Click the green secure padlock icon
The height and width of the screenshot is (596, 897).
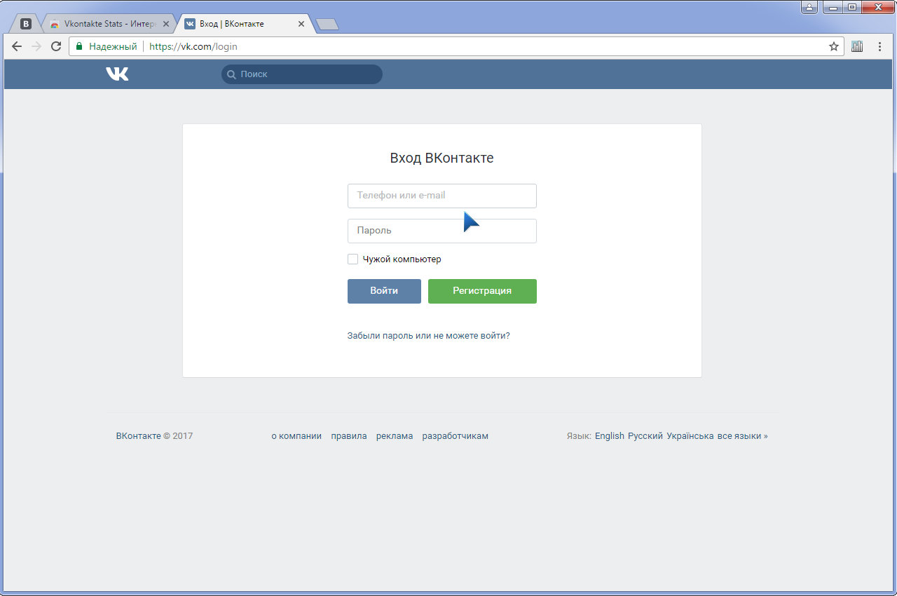pyautogui.click(x=79, y=47)
